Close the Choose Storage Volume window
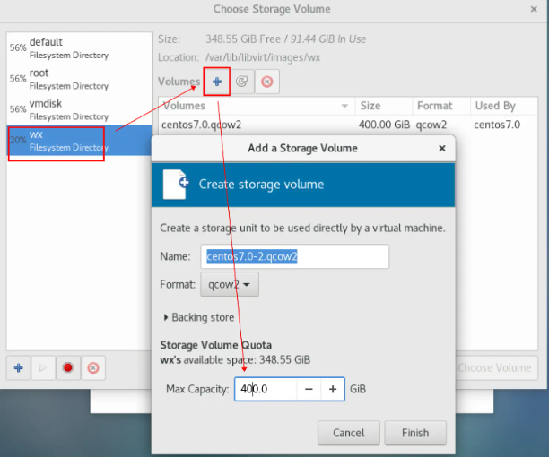The height and width of the screenshot is (457, 549). coord(534,9)
